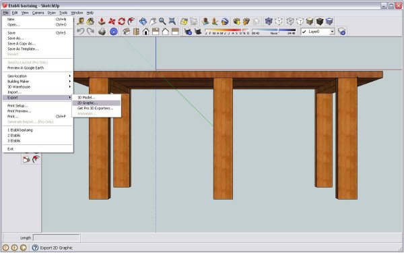Choose 3D Model... export option
The height and width of the screenshot is (253, 404).
point(96,97)
